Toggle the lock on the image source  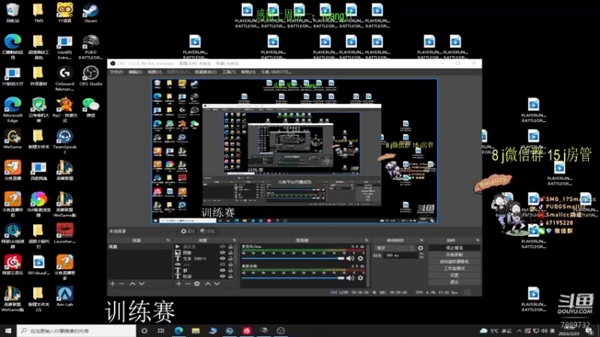click(230, 252)
